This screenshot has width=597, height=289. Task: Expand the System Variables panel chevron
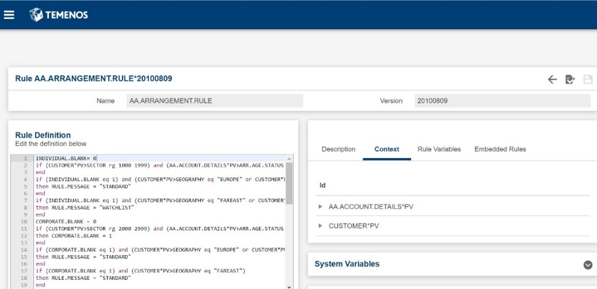588,265
